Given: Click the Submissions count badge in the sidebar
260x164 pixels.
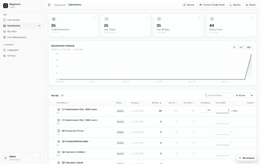Looking at the screenshot, I should coord(39,26).
